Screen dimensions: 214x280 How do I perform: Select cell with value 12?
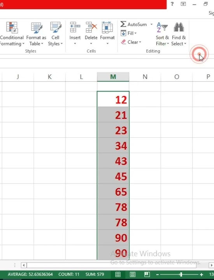pyautogui.click(x=113, y=99)
